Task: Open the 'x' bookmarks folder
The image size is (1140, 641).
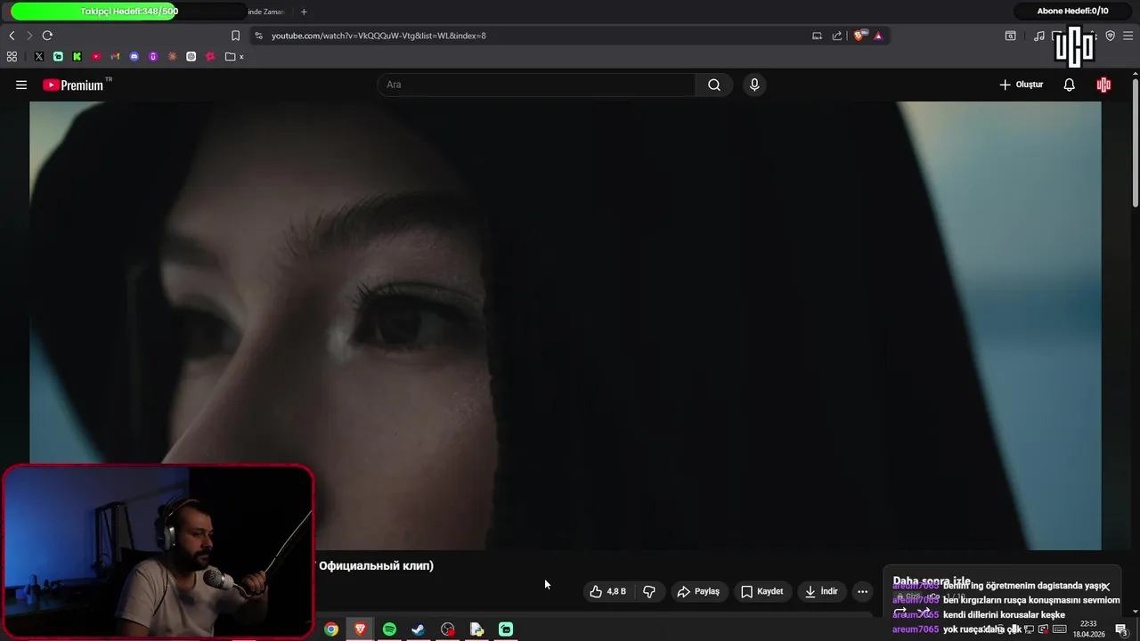Action: pyautogui.click(x=234, y=56)
